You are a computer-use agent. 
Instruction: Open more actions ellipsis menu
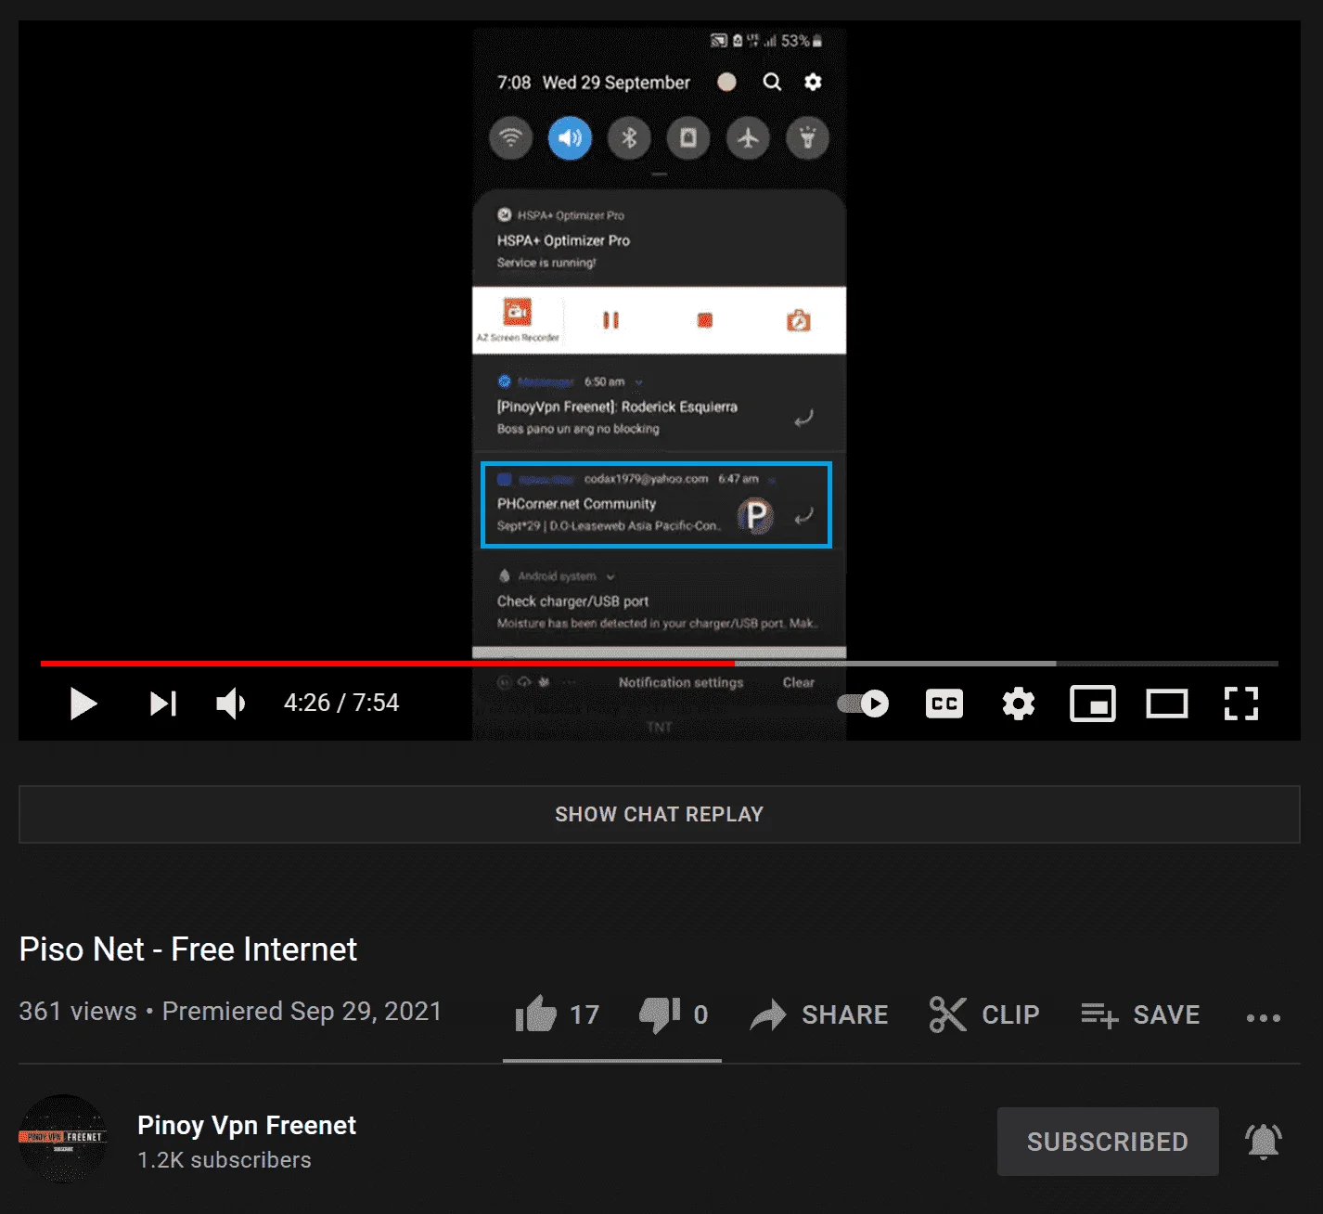click(1264, 1017)
